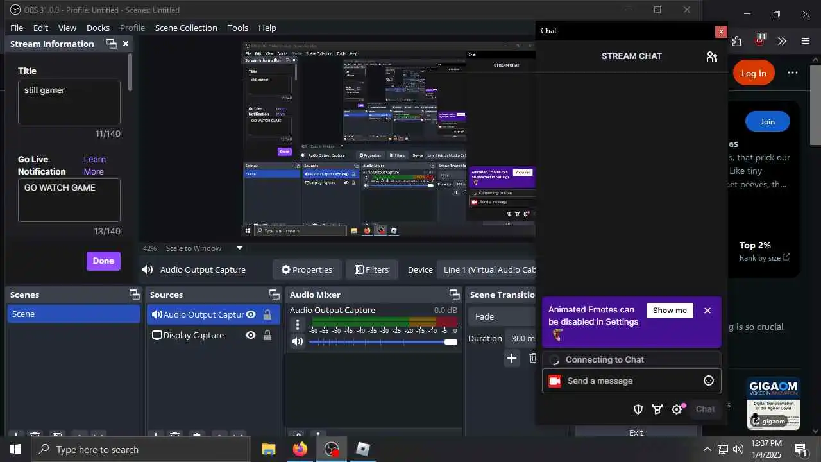This screenshot has width=821, height=462.
Task: Open File Explorer from the taskbar
Action: tap(268, 449)
